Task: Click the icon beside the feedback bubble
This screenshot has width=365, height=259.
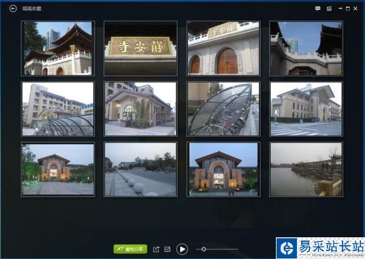Action: click(x=329, y=9)
